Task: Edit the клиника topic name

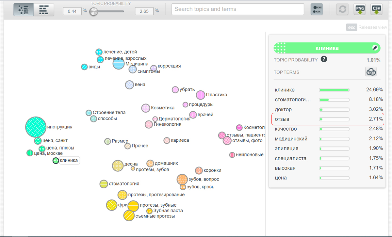Action: [x=375, y=48]
